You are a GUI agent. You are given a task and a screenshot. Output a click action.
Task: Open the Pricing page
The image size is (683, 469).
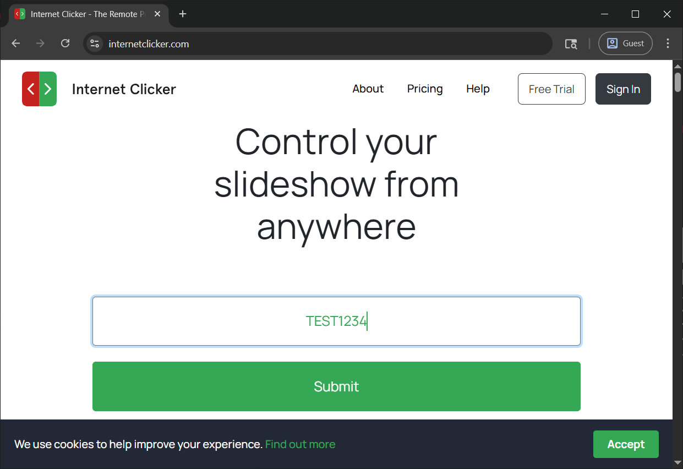click(424, 89)
